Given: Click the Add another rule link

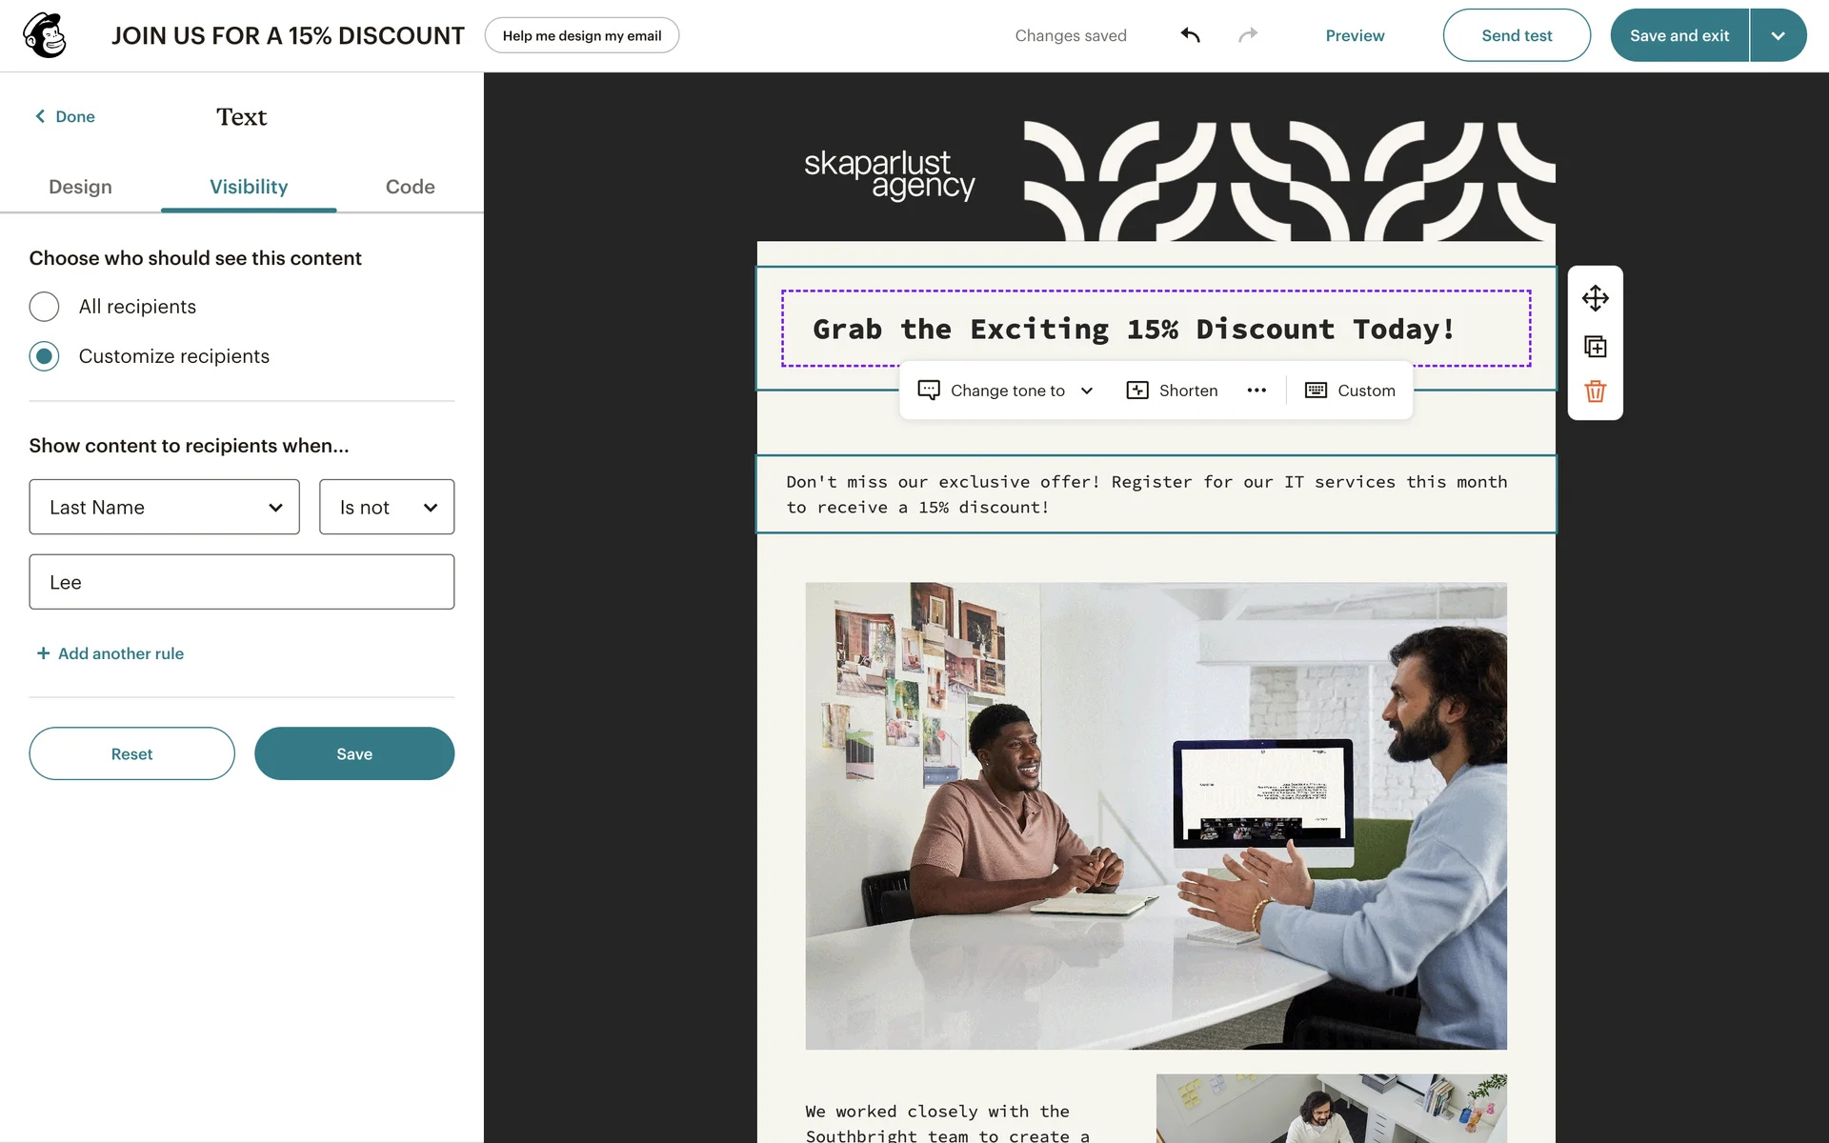Looking at the screenshot, I should click(111, 653).
